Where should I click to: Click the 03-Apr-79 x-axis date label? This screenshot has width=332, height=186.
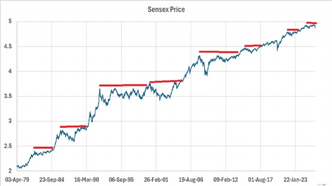point(17,180)
